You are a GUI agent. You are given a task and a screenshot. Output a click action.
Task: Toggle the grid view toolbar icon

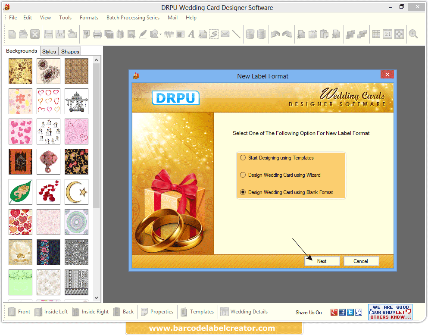tap(376, 34)
